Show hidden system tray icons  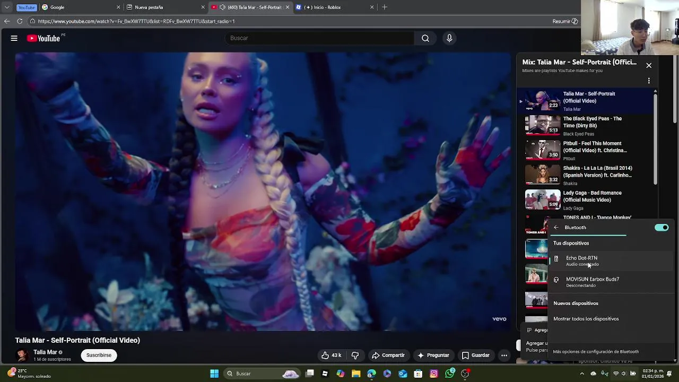[x=582, y=374]
